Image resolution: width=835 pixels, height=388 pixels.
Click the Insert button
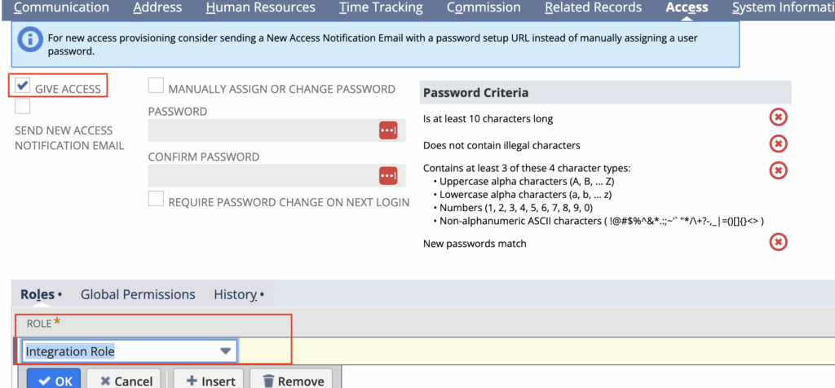click(x=208, y=380)
